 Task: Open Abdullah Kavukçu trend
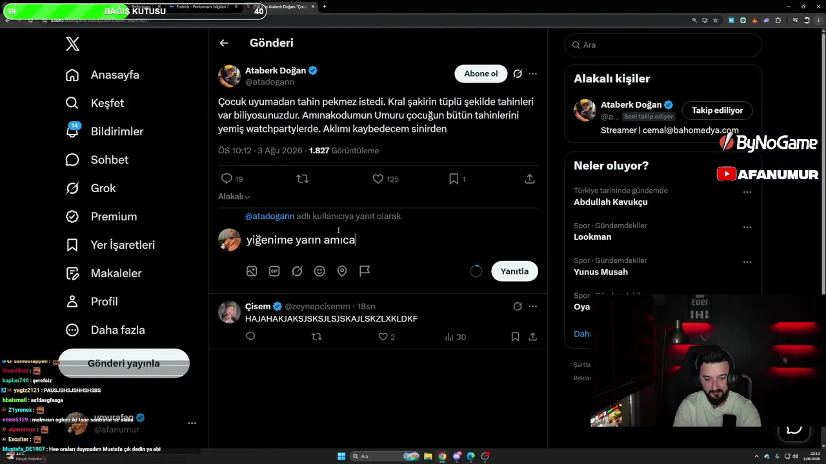[x=610, y=202]
